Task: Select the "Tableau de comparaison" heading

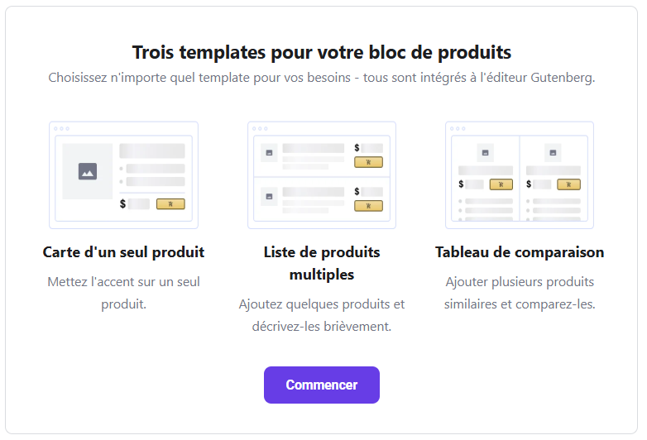Action: click(x=520, y=252)
